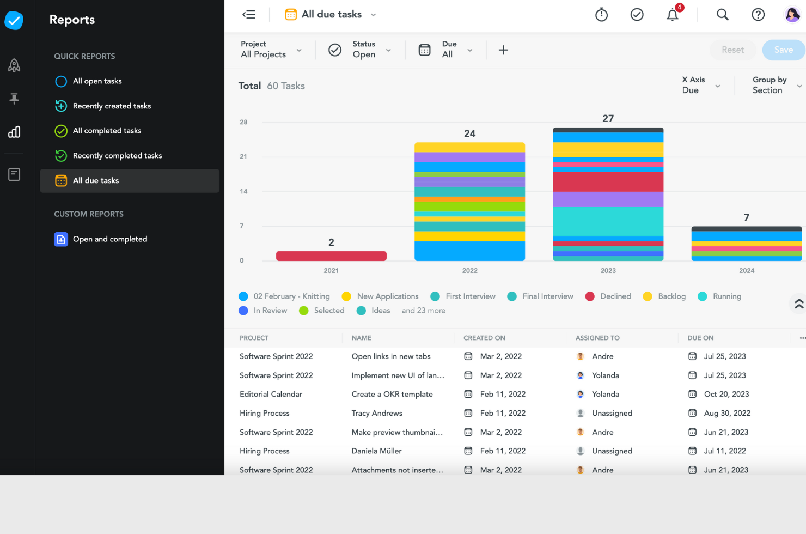Toggle Running legend series
806x534 pixels.
point(719,296)
